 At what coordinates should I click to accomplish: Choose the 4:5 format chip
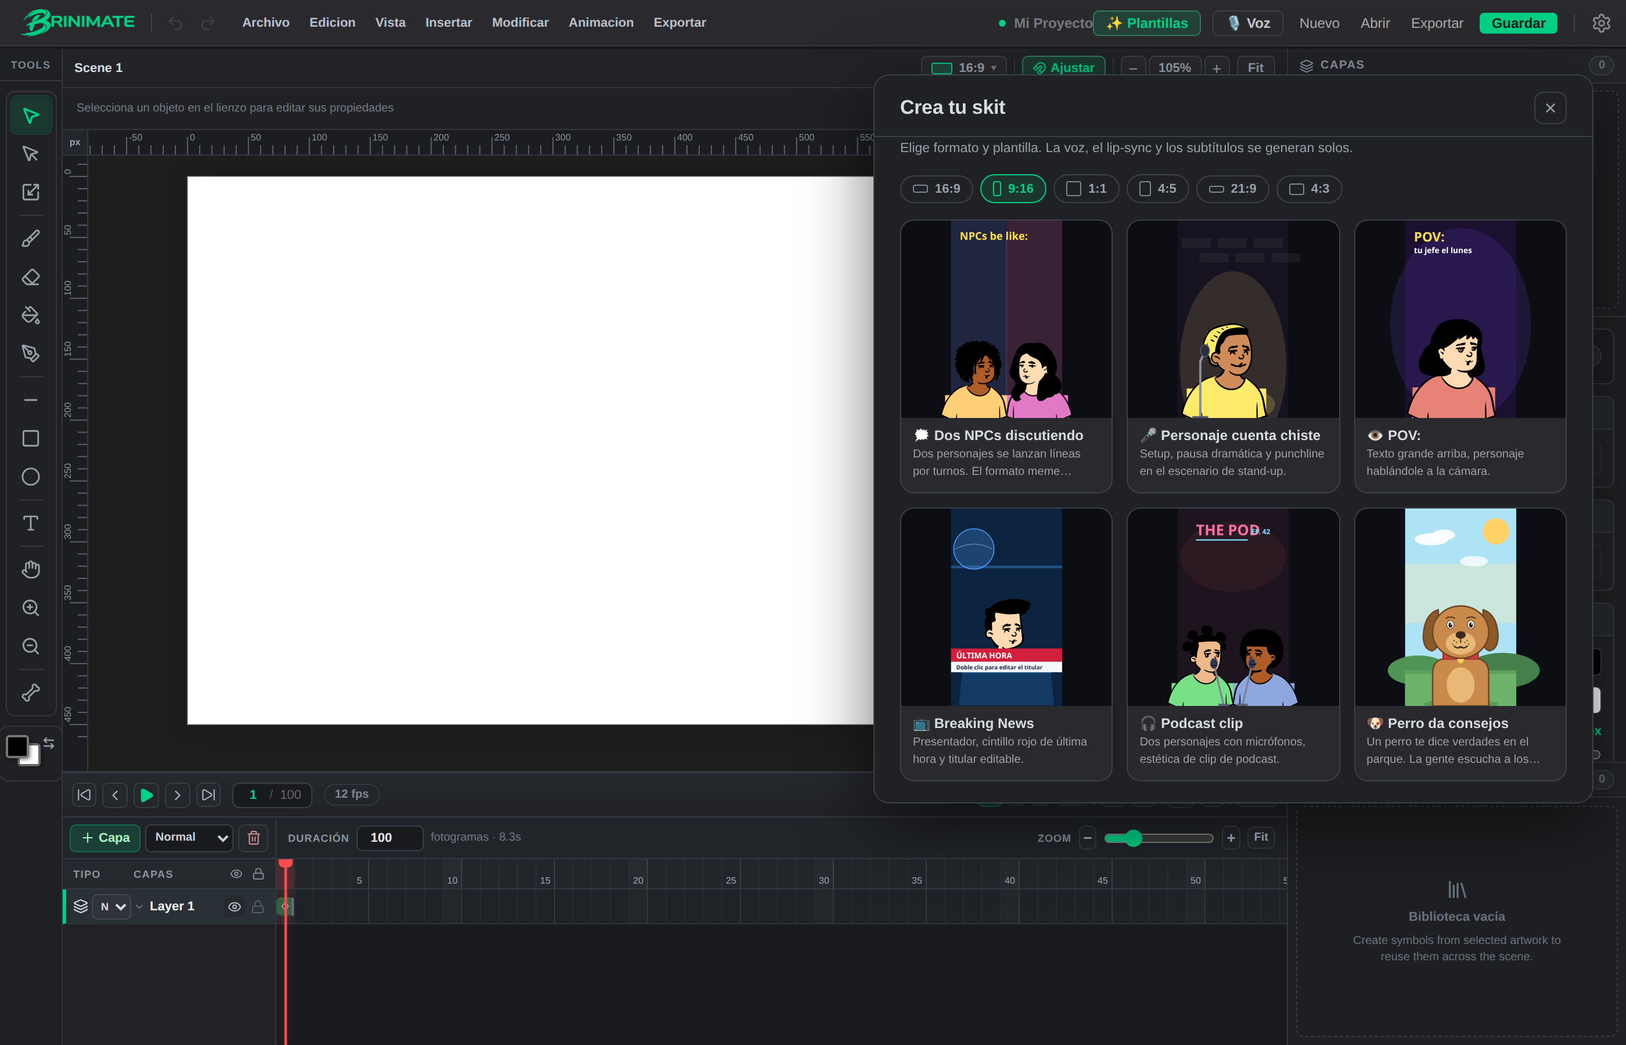[x=1157, y=189]
